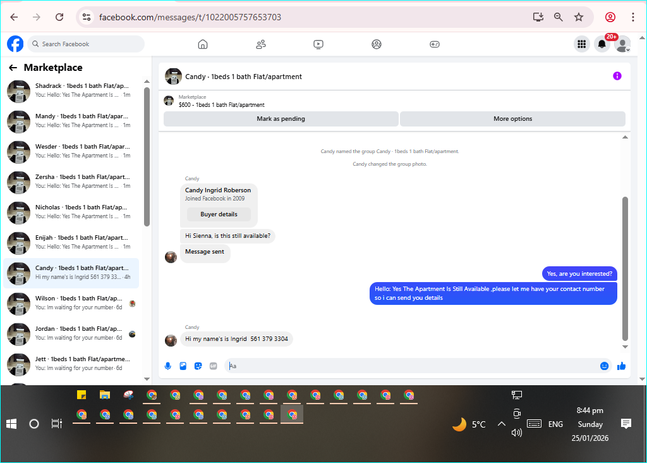The width and height of the screenshot is (647, 463).
Task: Click 'Hi Sienna, is this still available?' message
Action: pos(227,237)
